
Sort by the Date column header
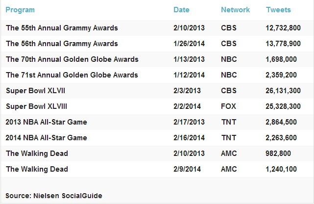[x=181, y=10]
